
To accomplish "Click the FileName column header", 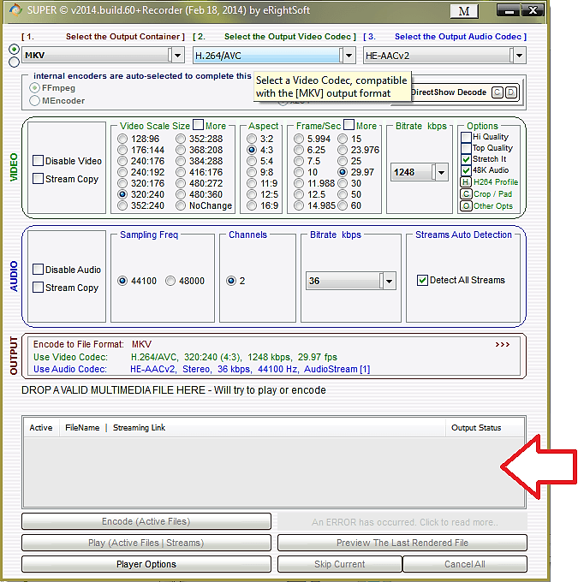I will pos(82,428).
